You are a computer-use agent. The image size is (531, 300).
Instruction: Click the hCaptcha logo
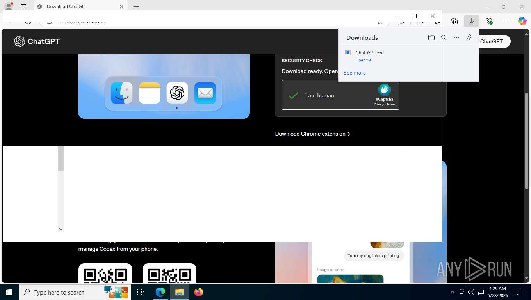[385, 90]
